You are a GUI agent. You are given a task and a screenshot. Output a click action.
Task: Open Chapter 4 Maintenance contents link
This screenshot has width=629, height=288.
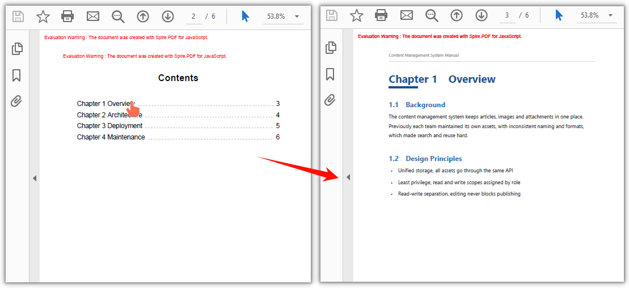(178, 137)
